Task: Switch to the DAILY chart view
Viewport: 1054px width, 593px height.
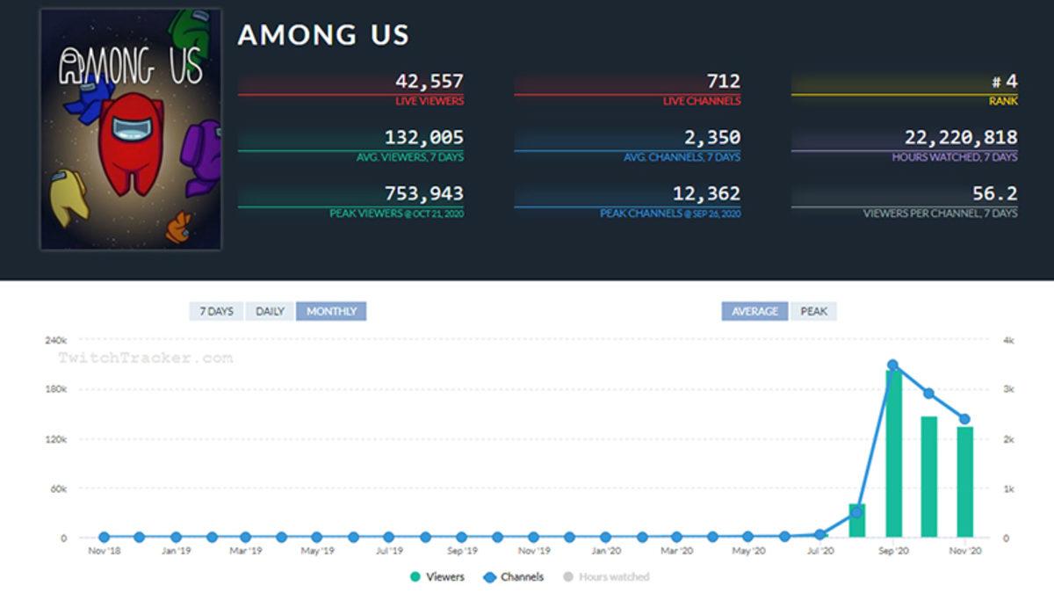Action: (x=271, y=311)
